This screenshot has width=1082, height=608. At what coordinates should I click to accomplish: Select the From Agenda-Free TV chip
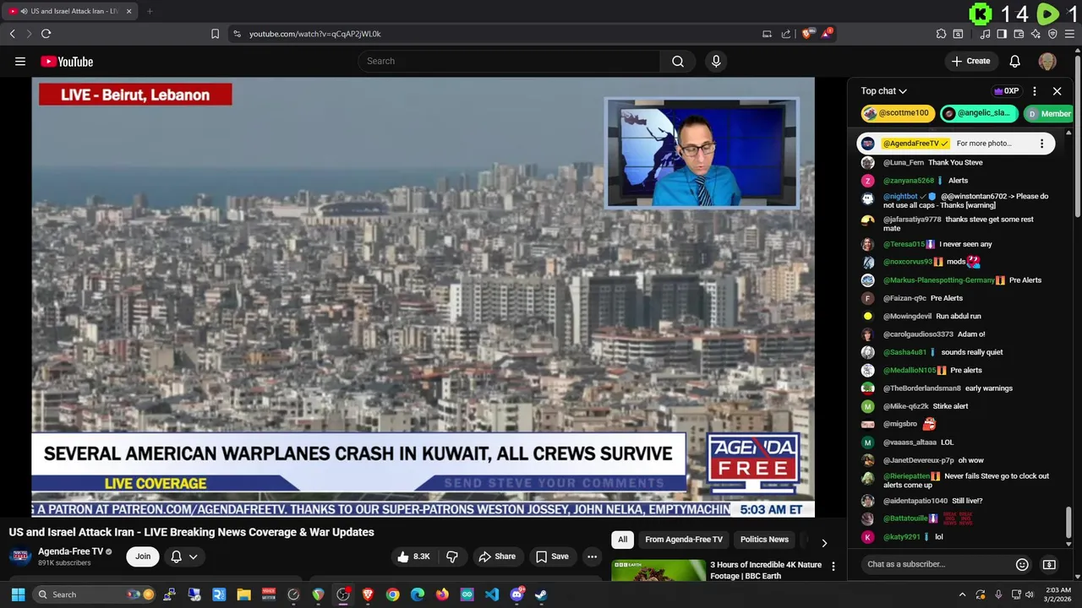pos(684,540)
